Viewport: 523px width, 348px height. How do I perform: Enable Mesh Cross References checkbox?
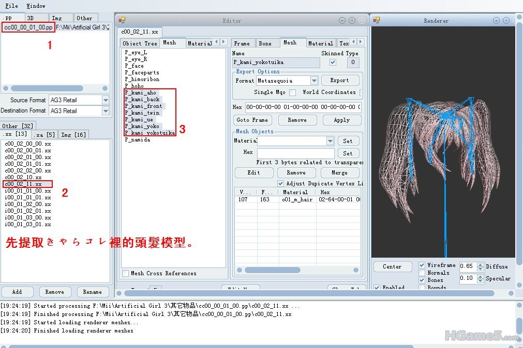click(125, 274)
